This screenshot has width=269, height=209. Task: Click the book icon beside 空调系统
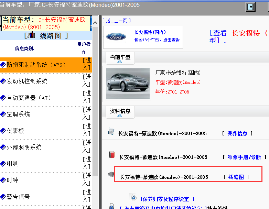tap(3, 114)
